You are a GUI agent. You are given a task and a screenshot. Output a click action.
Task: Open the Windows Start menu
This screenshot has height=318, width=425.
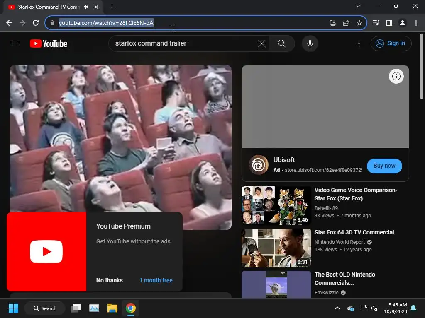[13, 308]
